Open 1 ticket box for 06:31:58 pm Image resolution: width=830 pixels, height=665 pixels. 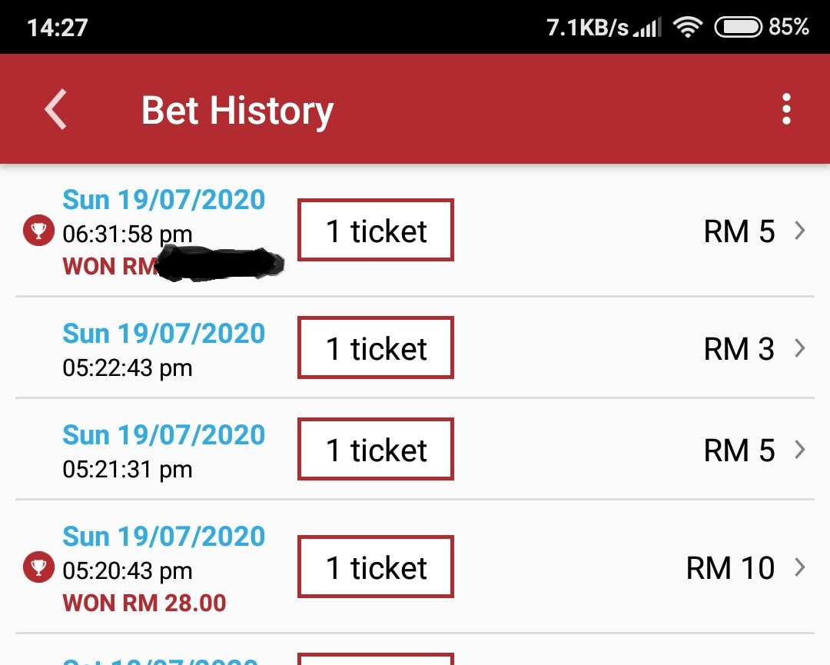click(x=376, y=231)
